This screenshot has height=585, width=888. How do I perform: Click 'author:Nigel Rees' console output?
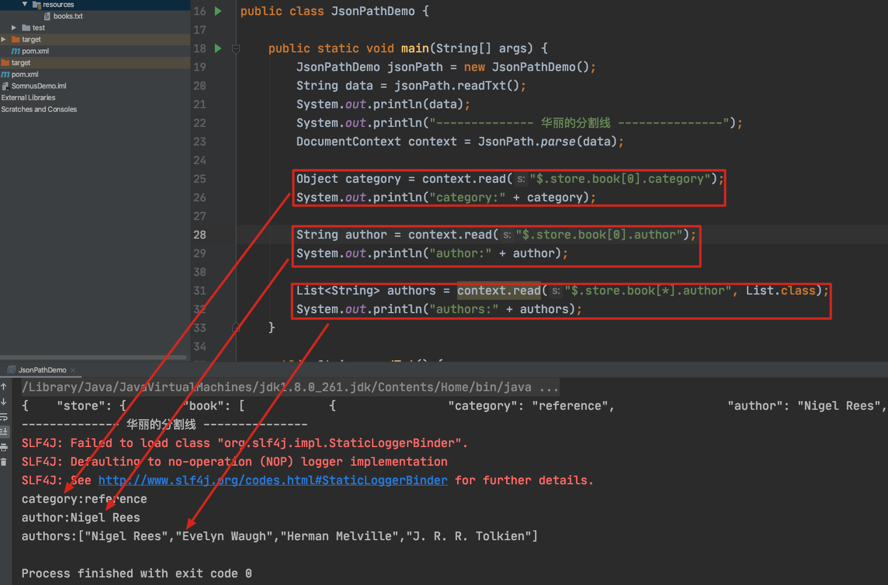point(81,517)
